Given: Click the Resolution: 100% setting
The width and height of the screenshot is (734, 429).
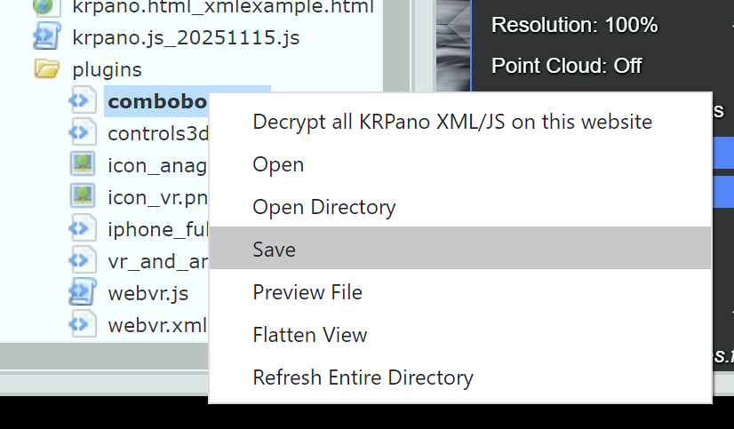Looking at the screenshot, I should (574, 25).
